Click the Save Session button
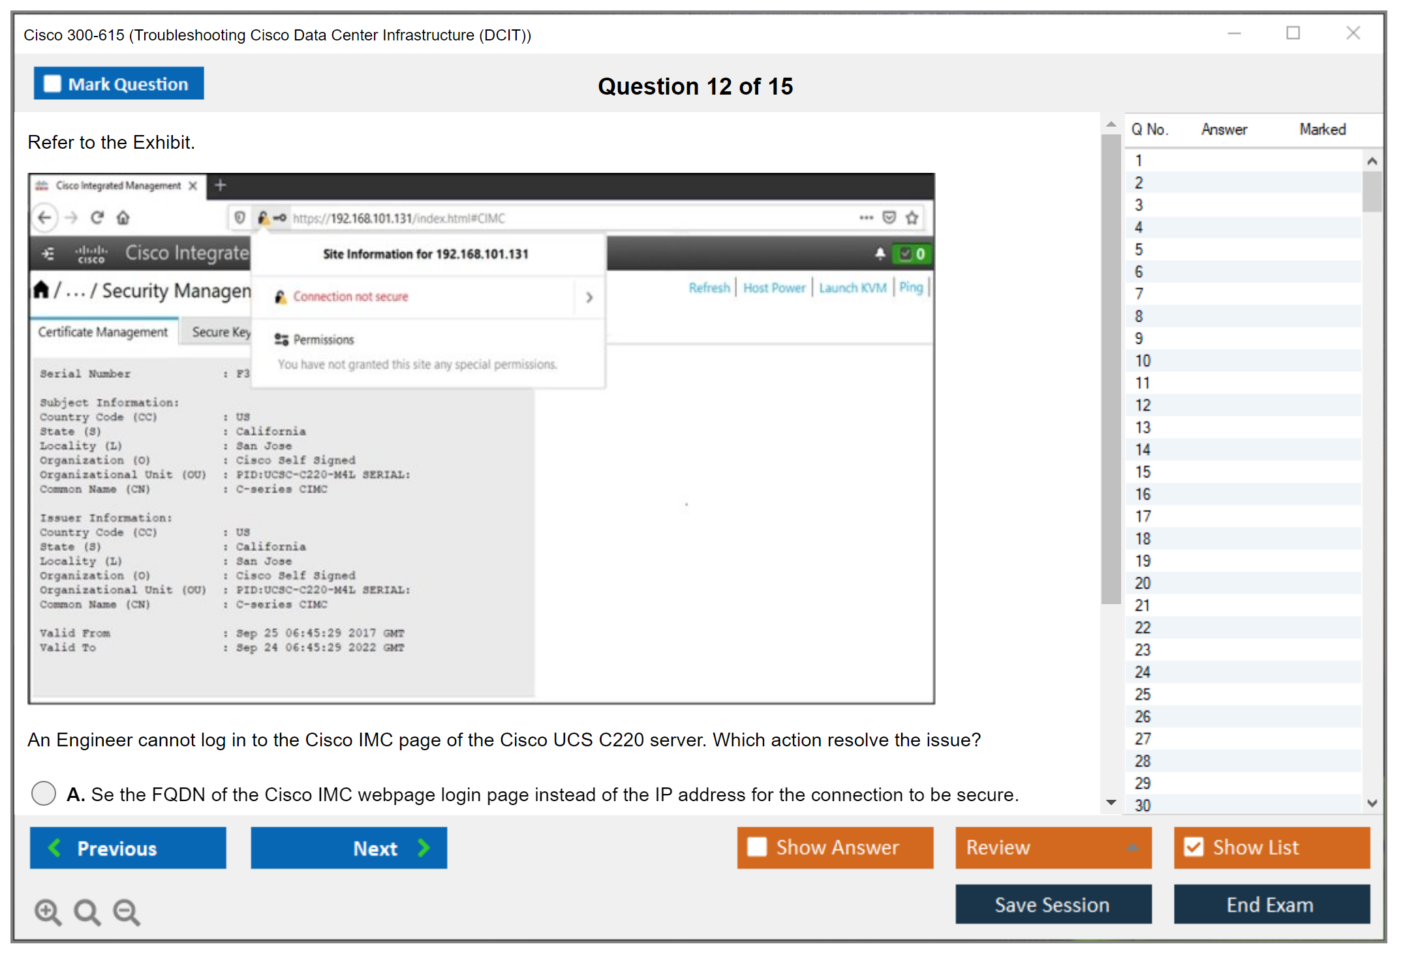The image size is (1403, 959). click(x=1053, y=904)
